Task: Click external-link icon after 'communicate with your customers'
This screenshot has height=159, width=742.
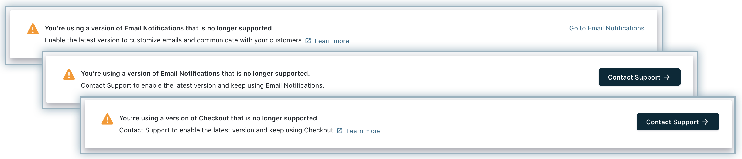Action: click(x=308, y=41)
